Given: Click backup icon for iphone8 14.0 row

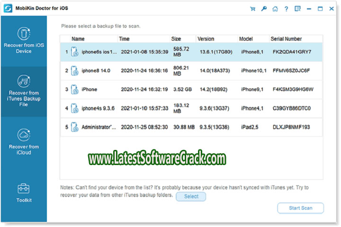Looking at the screenshot, I should pos(75,70).
